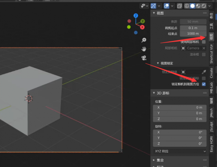This screenshot has height=167, width=217.
Task: Enable the 渲染框 checkbox
Action: [x=204, y=54]
